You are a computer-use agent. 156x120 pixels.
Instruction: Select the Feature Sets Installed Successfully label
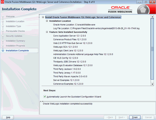pyautogui.click(x=68, y=32)
